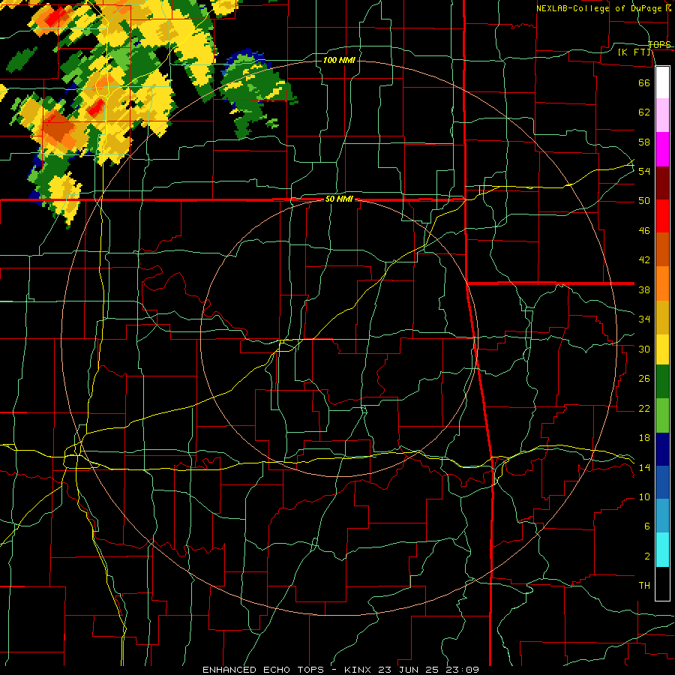Click the "TH" threshold label
Viewport: 675px width, 675px height.
pyautogui.click(x=644, y=586)
